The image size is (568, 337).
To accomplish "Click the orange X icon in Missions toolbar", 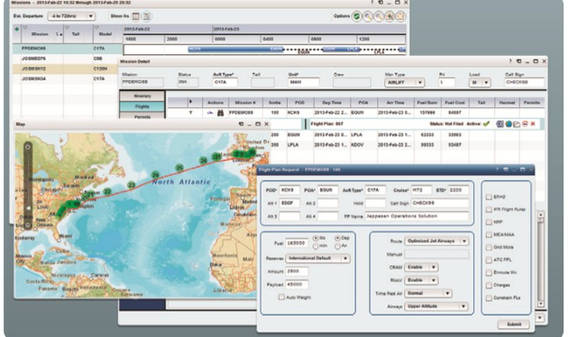I will tap(400, 16).
